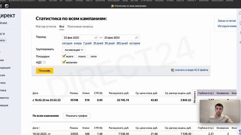This screenshot has height=135, width=241.
Task: Choose the '30 дней' period link
Action: click(98, 43)
